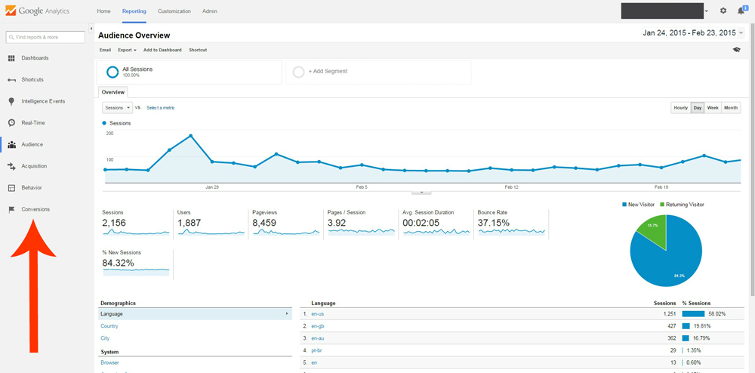Image resolution: width=755 pixels, height=373 pixels.
Task: Click the Intelligence Events lightbulb icon
Action: click(11, 101)
